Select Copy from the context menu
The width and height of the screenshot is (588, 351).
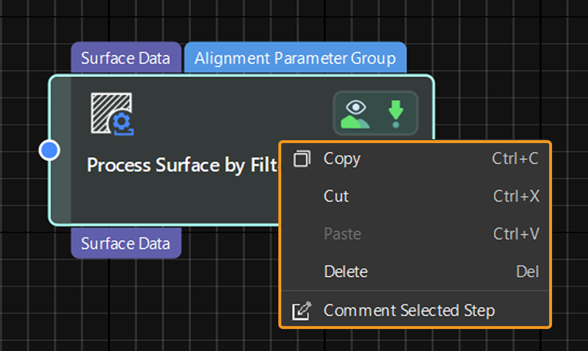pos(342,158)
